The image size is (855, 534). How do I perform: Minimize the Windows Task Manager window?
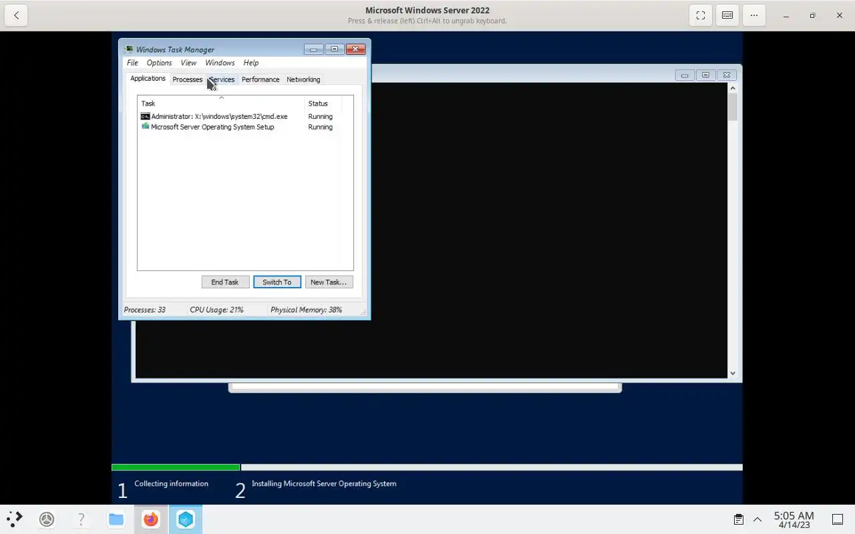[313, 49]
